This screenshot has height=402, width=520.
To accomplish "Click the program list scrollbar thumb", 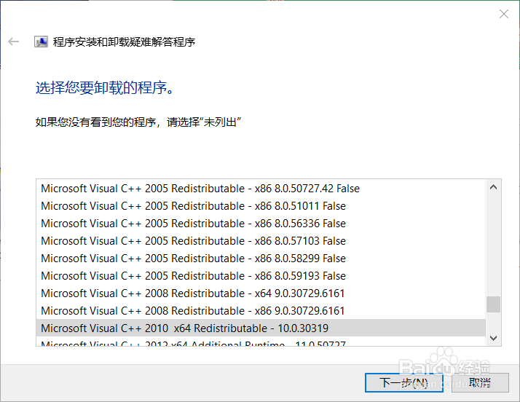I will pyautogui.click(x=494, y=304).
